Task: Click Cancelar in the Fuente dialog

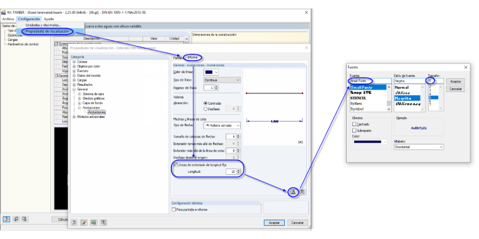Action: (456, 89)
